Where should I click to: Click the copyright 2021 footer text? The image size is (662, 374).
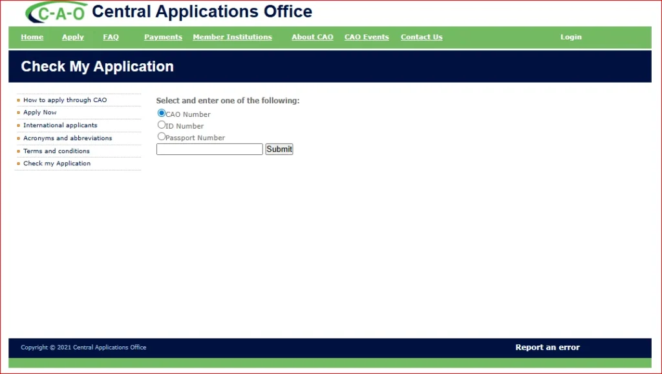[x=83, y=348]
